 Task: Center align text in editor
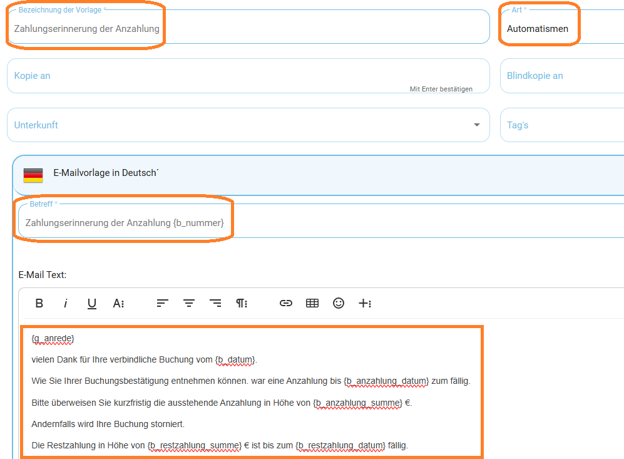coord(189,303)
